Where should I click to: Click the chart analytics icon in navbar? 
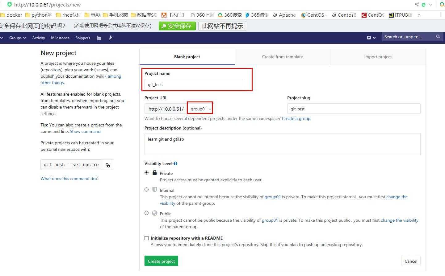click(x=99, y=38)
